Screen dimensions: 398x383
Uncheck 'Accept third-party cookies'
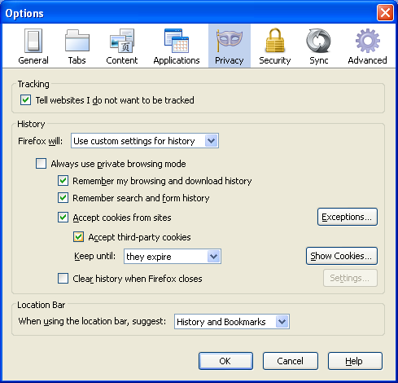pos(78,237)
